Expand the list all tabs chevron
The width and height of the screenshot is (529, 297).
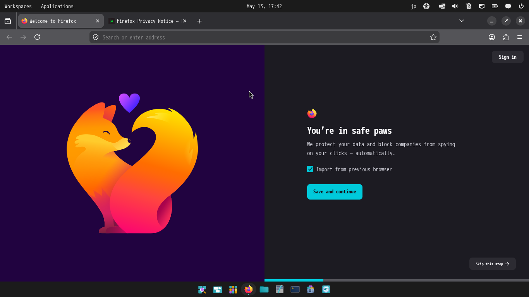(462, 21)
